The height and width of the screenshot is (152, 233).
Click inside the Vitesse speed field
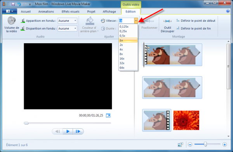point(126,21)
